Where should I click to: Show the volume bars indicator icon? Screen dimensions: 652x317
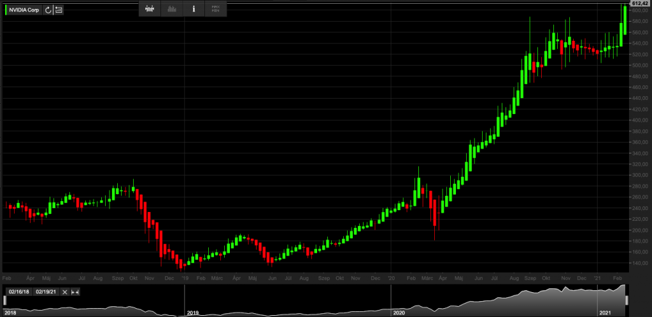coord(172,9)
